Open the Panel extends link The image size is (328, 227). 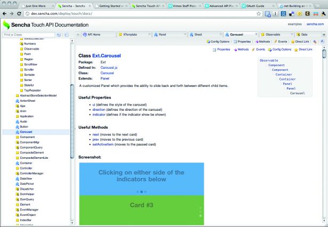(105, 78)
